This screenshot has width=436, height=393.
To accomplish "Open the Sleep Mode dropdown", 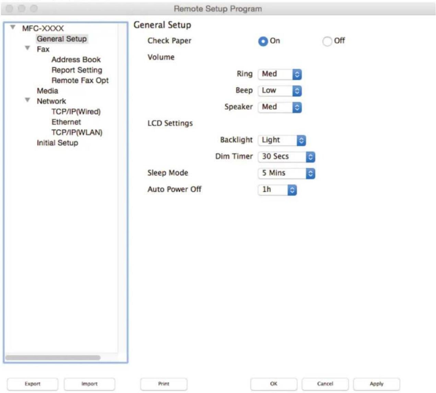I will (x=286, y=173).
